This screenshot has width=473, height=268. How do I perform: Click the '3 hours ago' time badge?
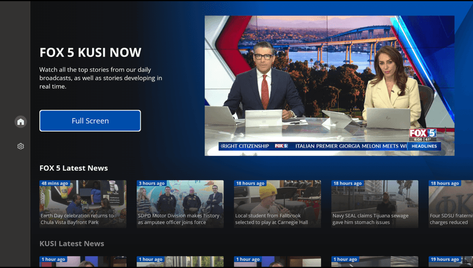(152, 184)
